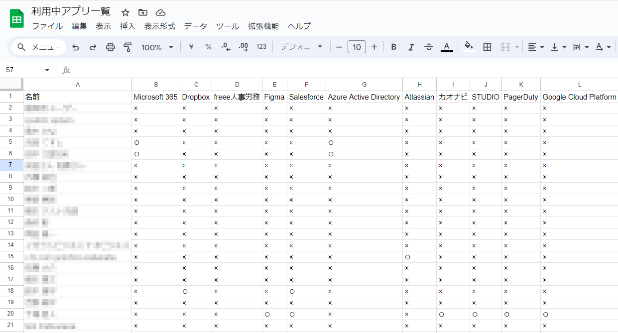The height and width of the screenshot is (333, 618).
Task: Click the Google Cloud Platform header cell
Action: [579, 97]
